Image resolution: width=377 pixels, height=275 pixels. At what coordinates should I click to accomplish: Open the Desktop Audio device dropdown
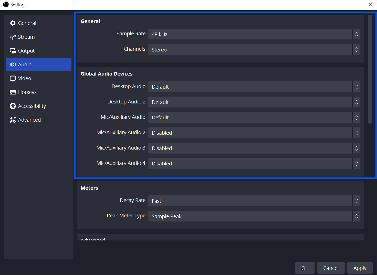point(254,87)
